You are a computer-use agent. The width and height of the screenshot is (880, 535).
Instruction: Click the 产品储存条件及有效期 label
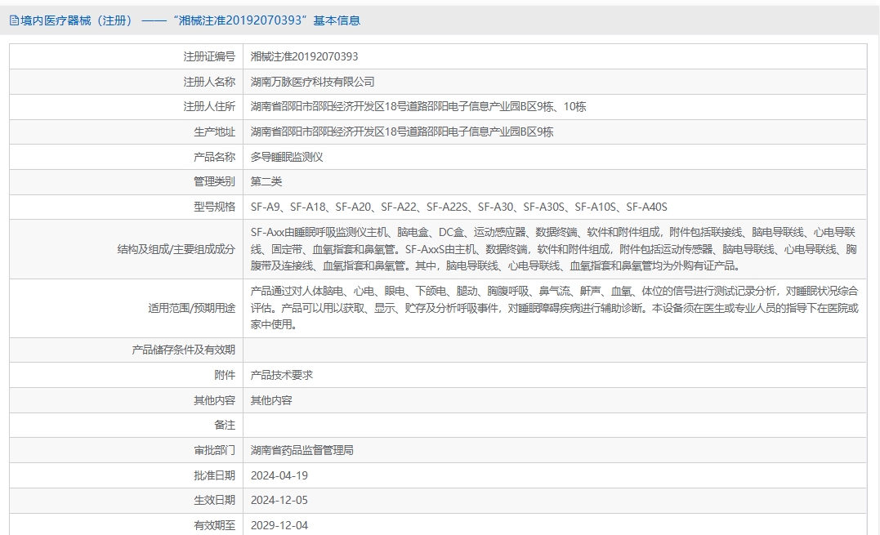[184, 350]
